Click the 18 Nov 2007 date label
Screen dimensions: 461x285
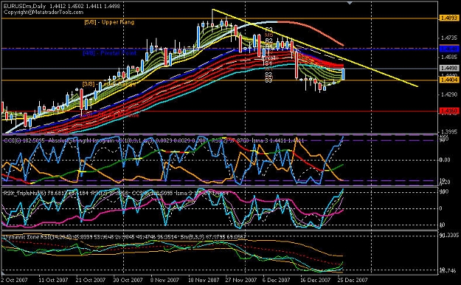[203, 280]
